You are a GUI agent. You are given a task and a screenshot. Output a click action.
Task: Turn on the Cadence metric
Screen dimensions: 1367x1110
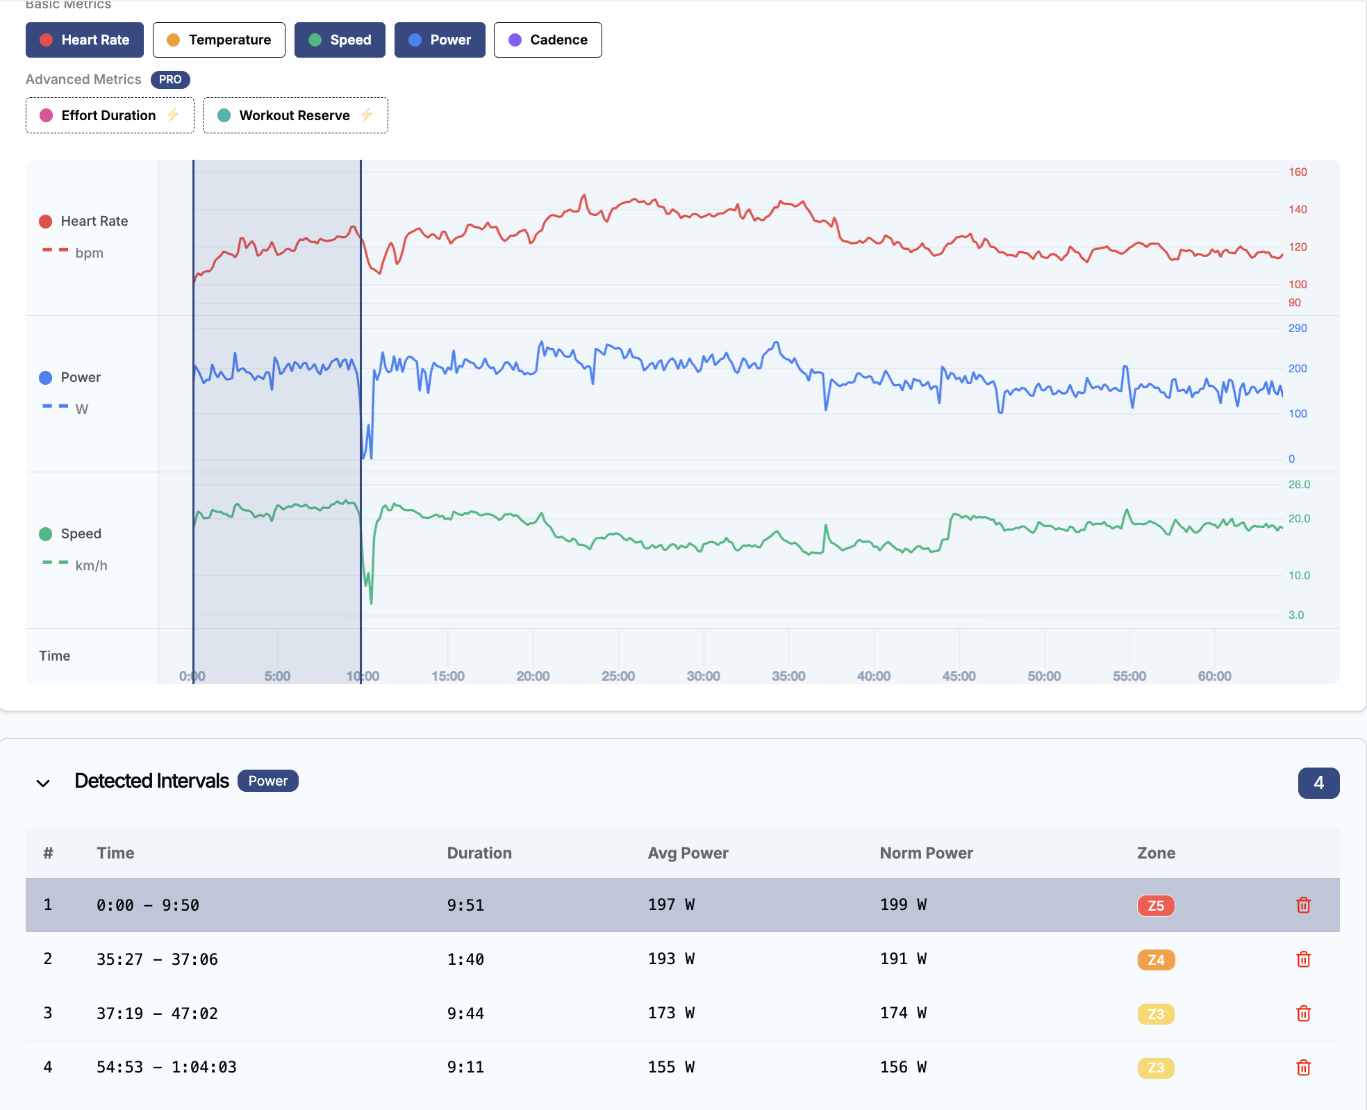547,40
